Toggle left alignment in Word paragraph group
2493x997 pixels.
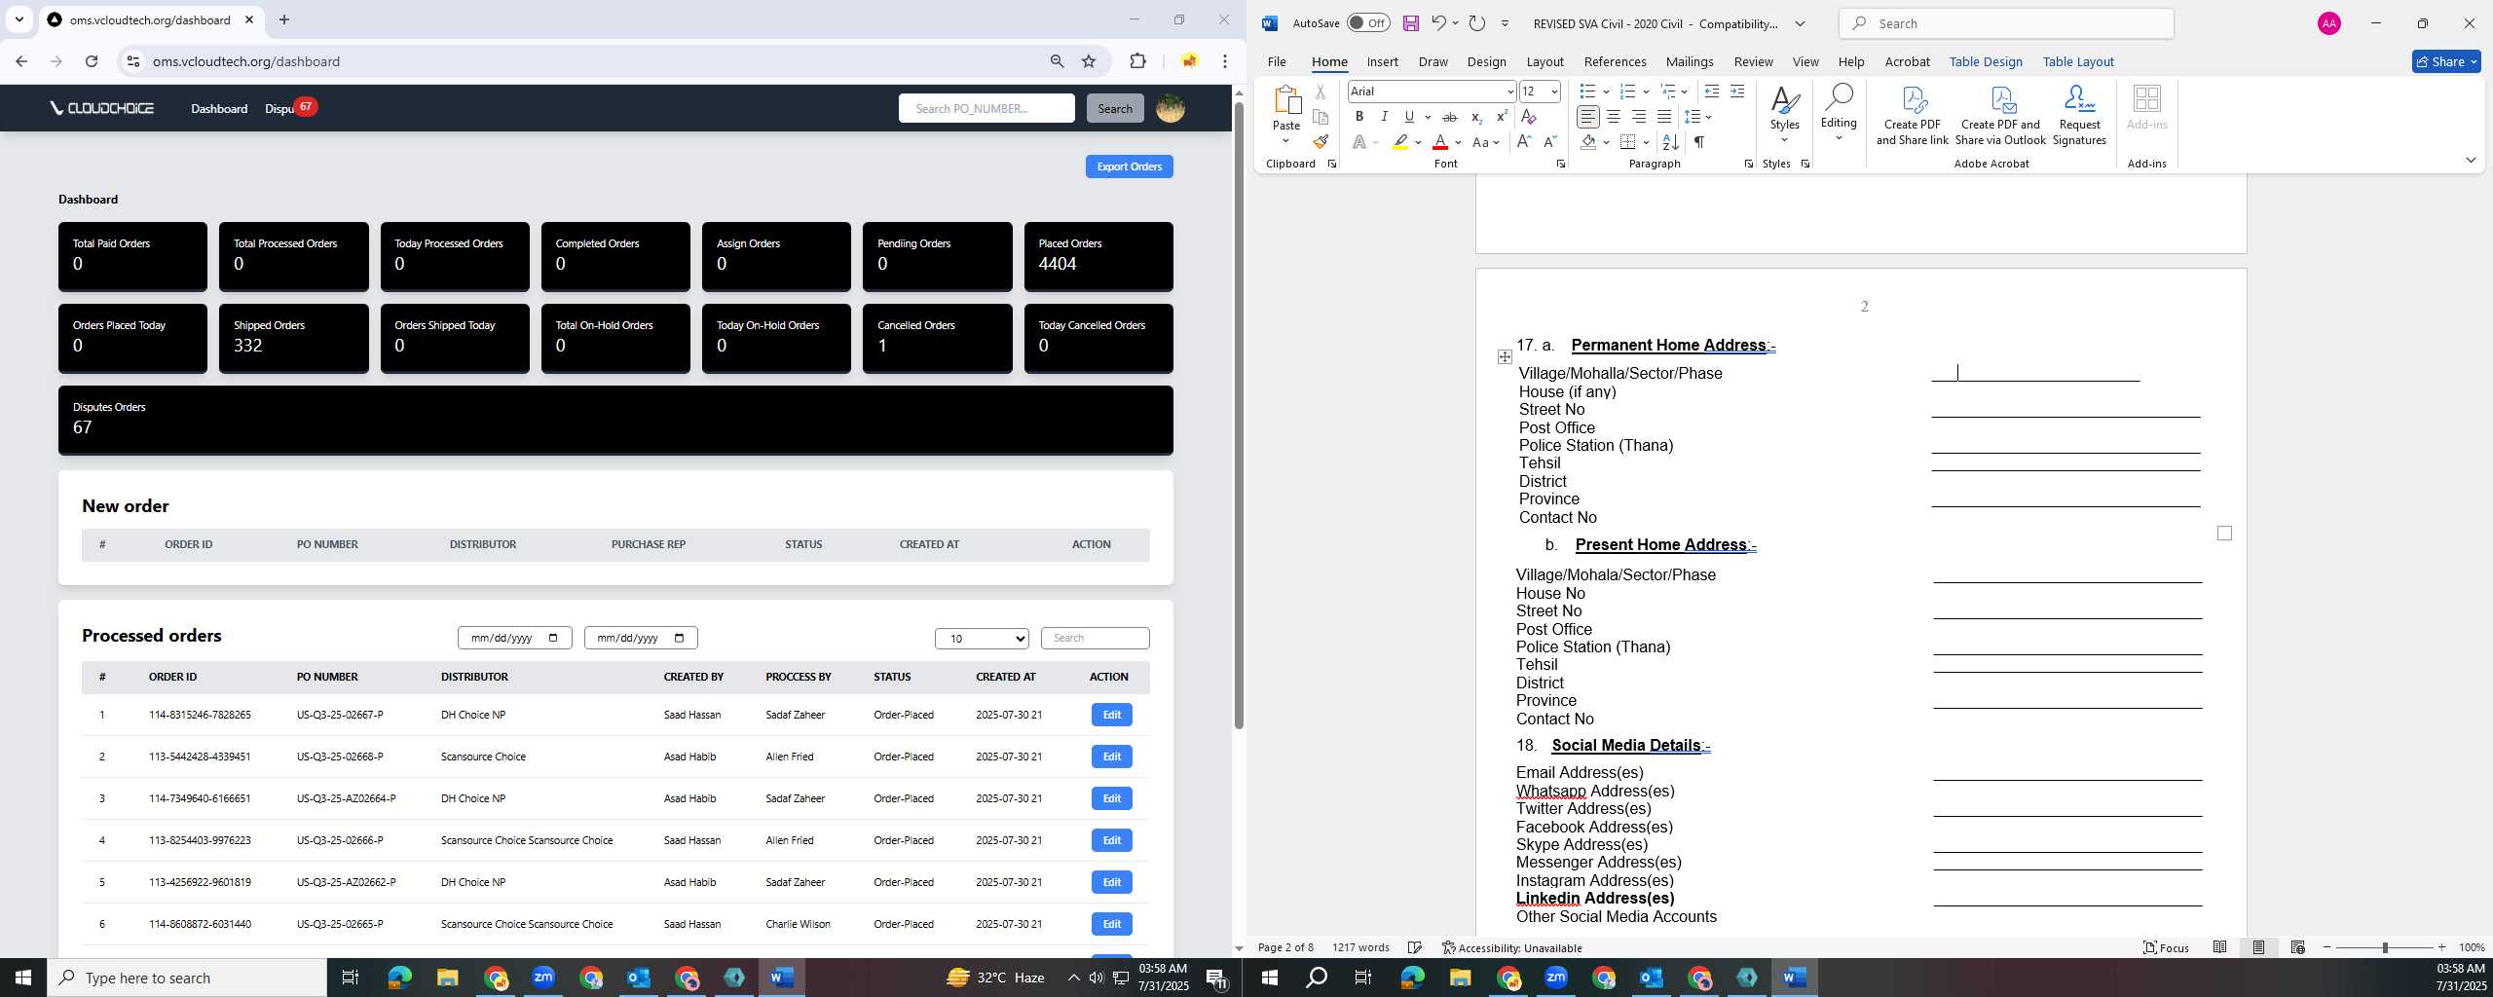1588,117
